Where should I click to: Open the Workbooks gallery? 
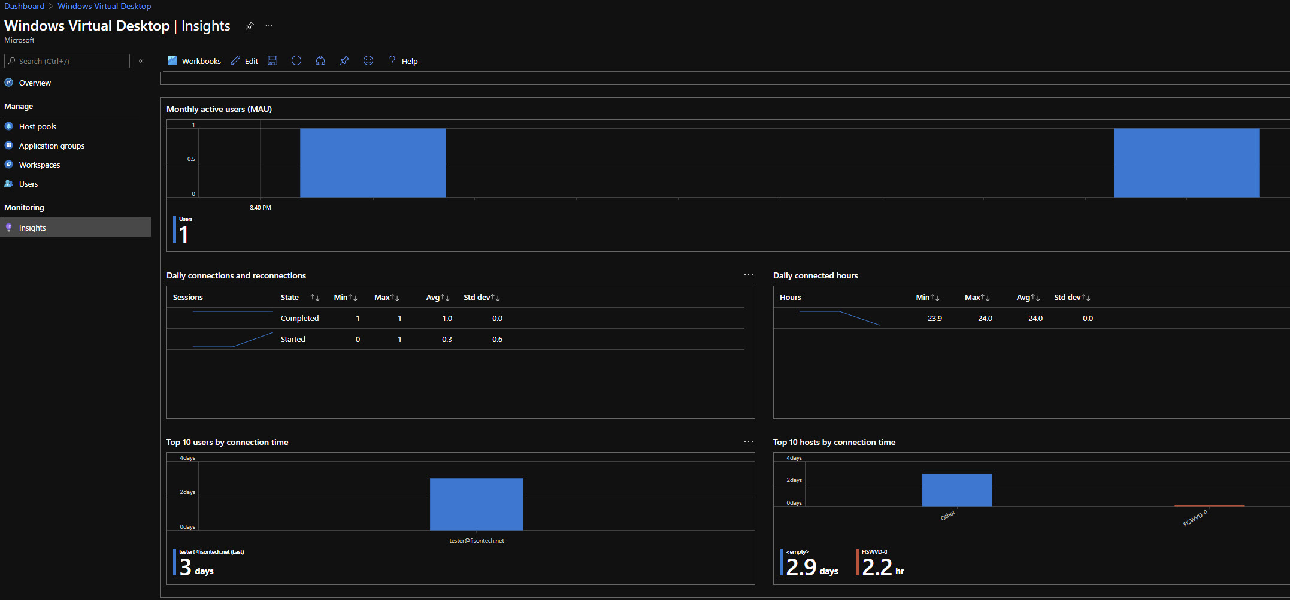coord(194,61)
